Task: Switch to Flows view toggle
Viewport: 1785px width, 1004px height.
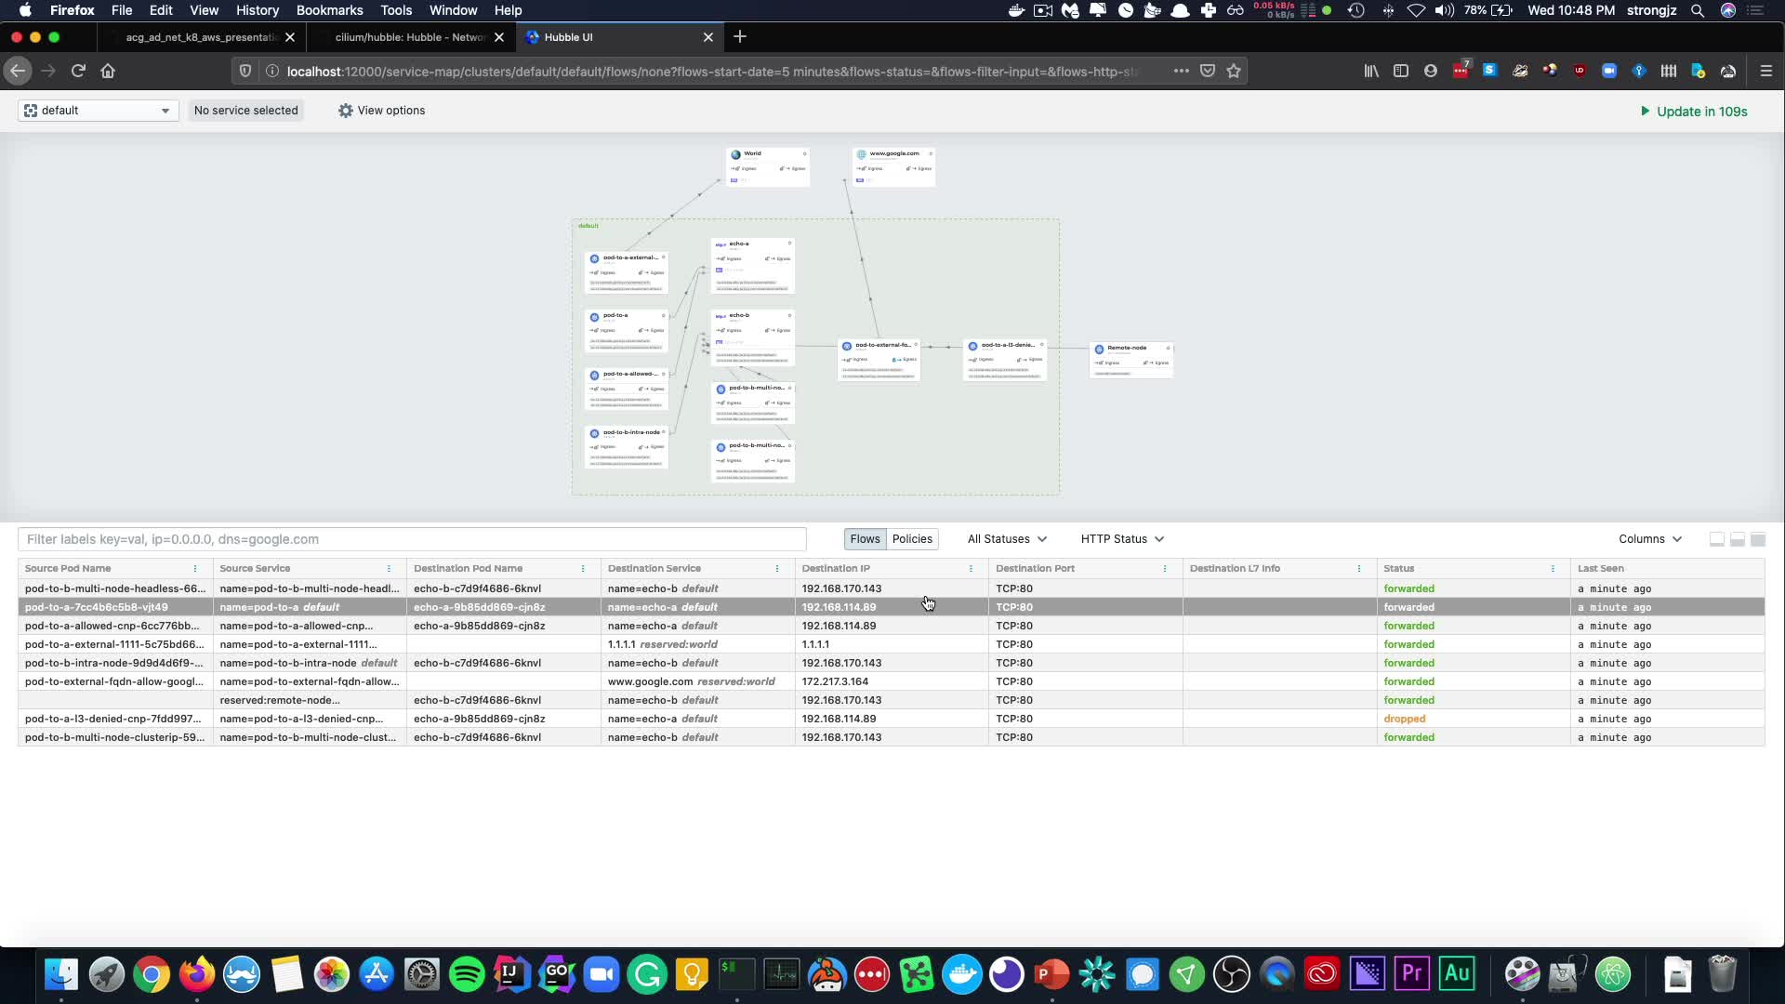Action: pyautogui.click(x=864, y=539)
